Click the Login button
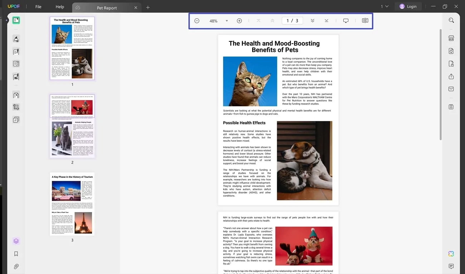This screenshot has height=274, width=465. pos(408,6)
